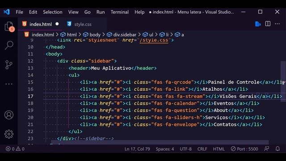
Task: Click HTML language mode in status bar
Action: click(219, 149)
